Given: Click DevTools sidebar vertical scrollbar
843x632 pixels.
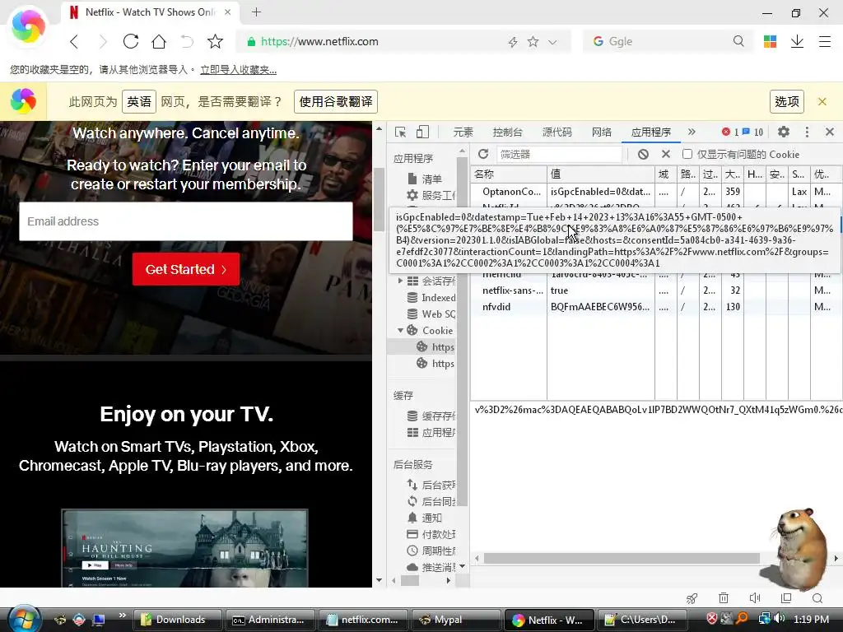Looking at the screenshot, I should 463,331.
